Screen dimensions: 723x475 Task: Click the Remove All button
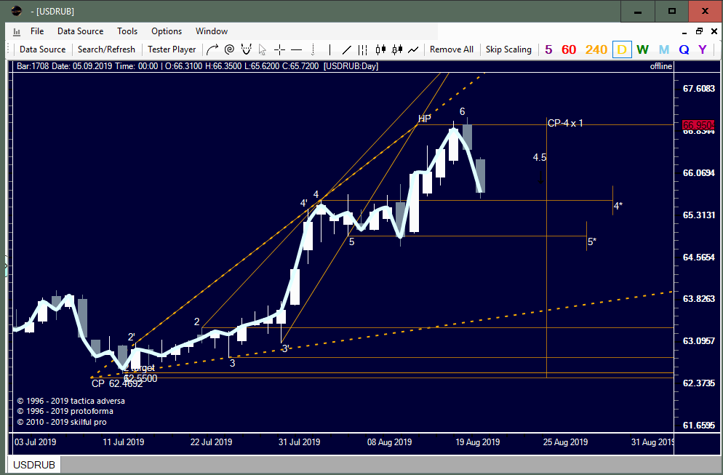coord(451,49)
